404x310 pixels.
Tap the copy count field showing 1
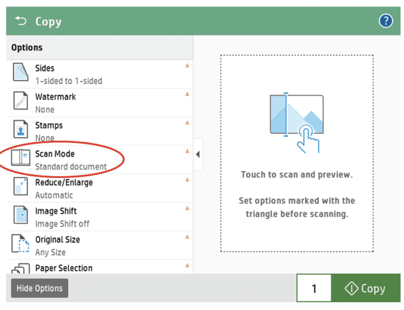[314, 288]
